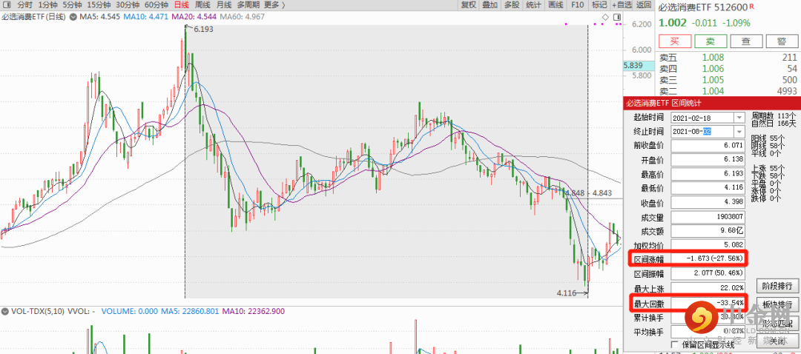Click the MA20: 4.544 indicator label
801x354 pixels.
194,17
